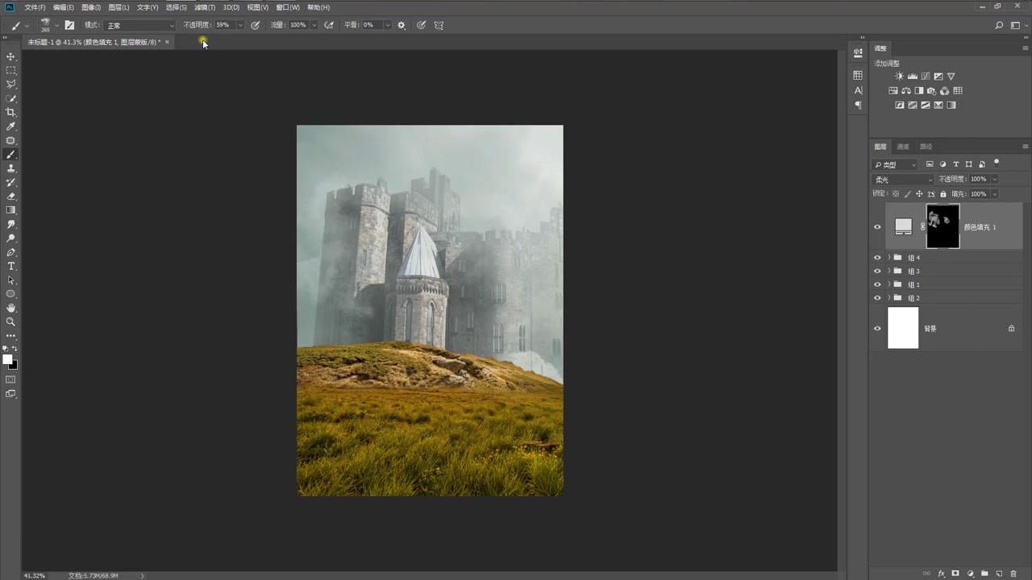Toggle lock all on layer
The height and width of the screenshot is (580, 1032).
point(944,194)
